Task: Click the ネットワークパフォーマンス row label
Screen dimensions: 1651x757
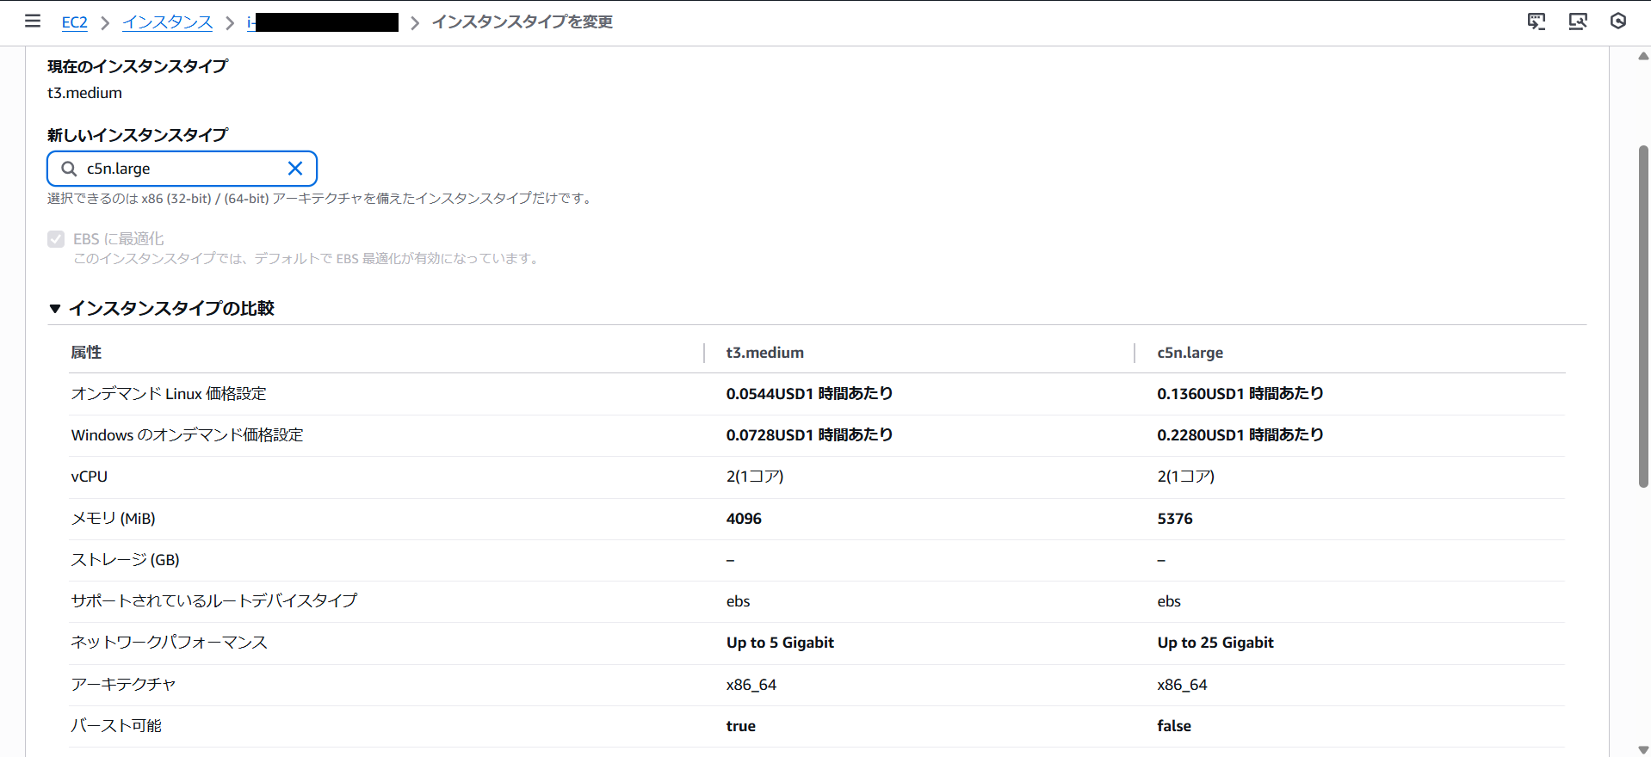Action: (x=169, y=643)
